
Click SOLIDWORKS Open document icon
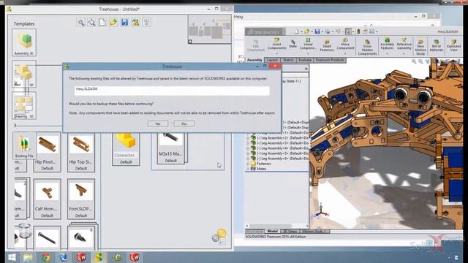306,31
